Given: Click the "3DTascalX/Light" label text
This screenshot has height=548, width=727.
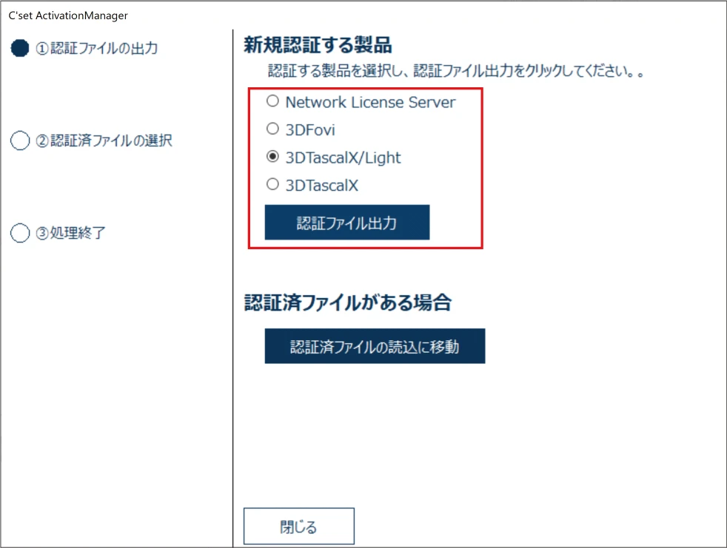Looking at the screenshot, I should coord(343,158).
